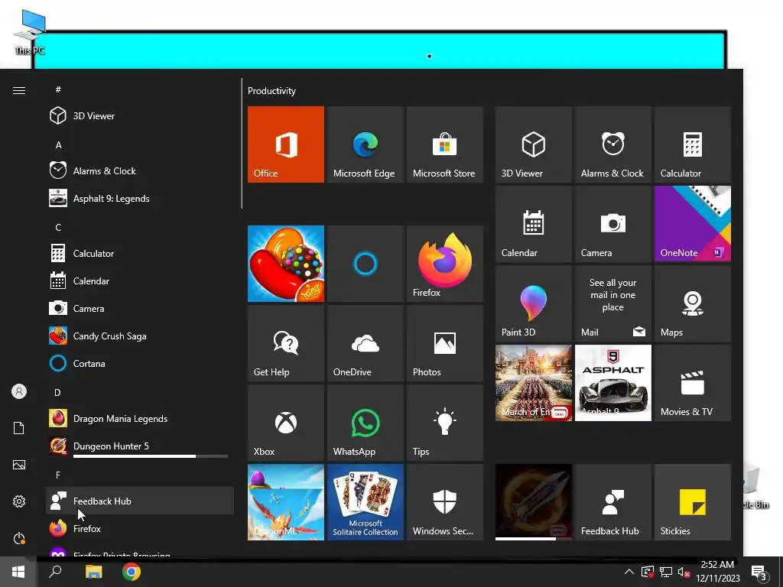The height and width of the screenshot is (587, 783).
Task: Open the Get Help tile
Action: (286, 343)
